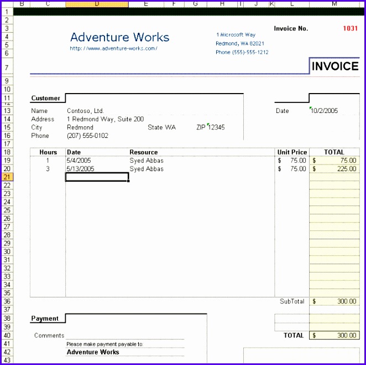Click the Payment section header
The image size is (366, 365).
coord(45,318)
